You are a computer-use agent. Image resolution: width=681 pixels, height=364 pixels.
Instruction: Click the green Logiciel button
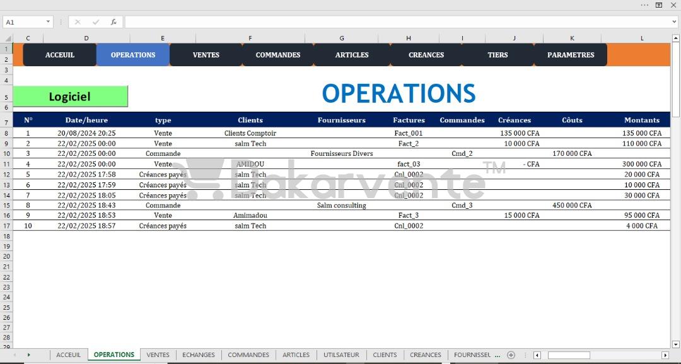pyautogui.click(x=71, y=96)
